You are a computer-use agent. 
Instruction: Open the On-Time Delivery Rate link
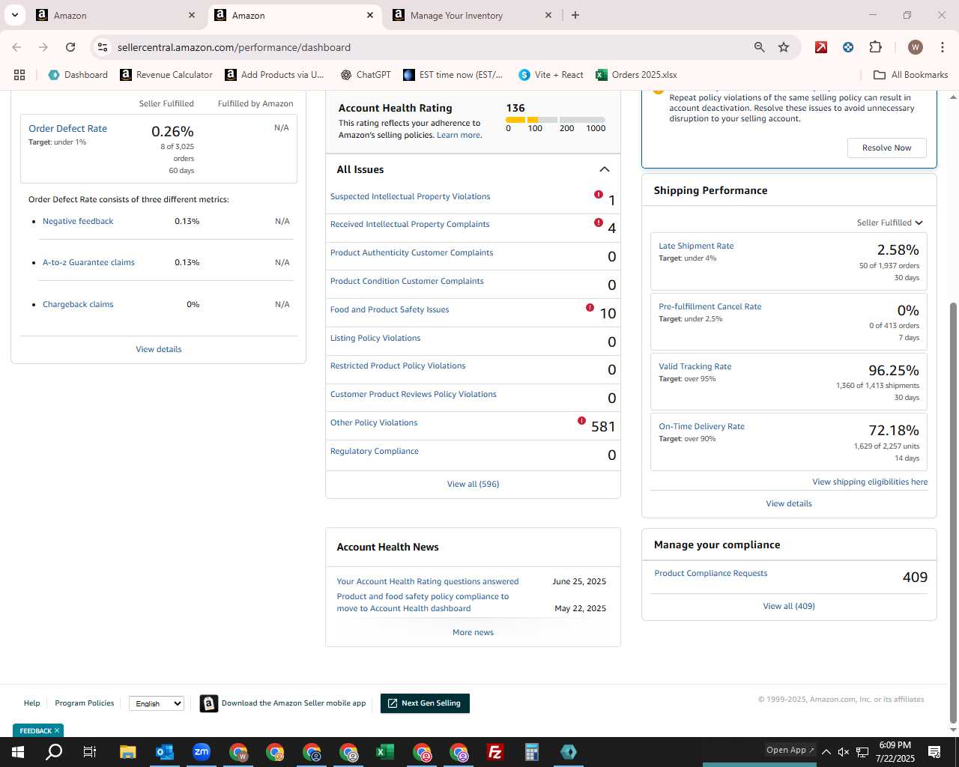pyautogui.click(x=701, y=426)
